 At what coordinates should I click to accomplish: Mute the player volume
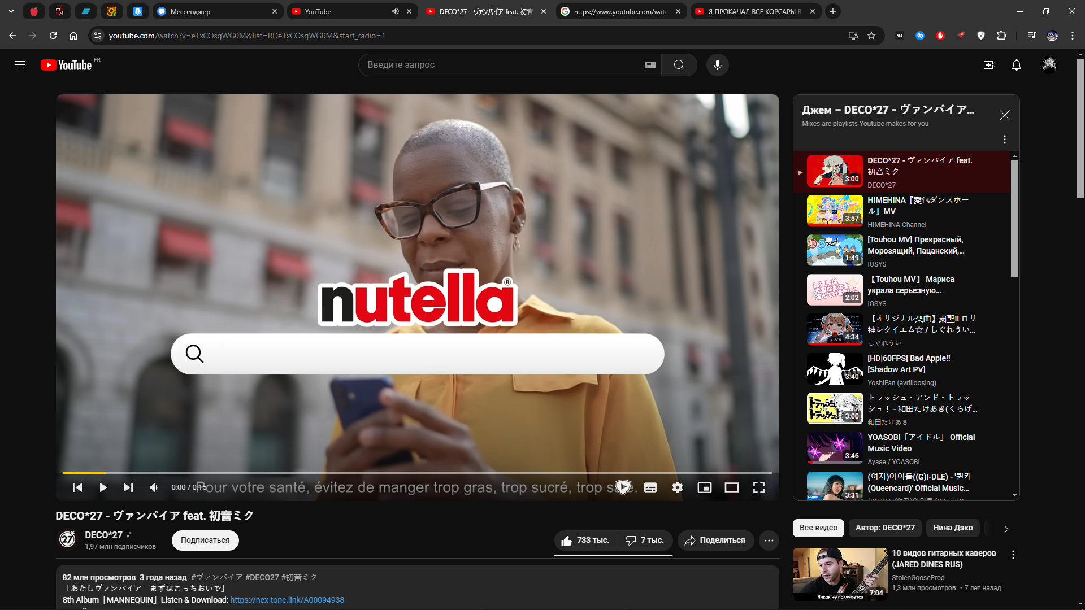[x=154, y=487]
